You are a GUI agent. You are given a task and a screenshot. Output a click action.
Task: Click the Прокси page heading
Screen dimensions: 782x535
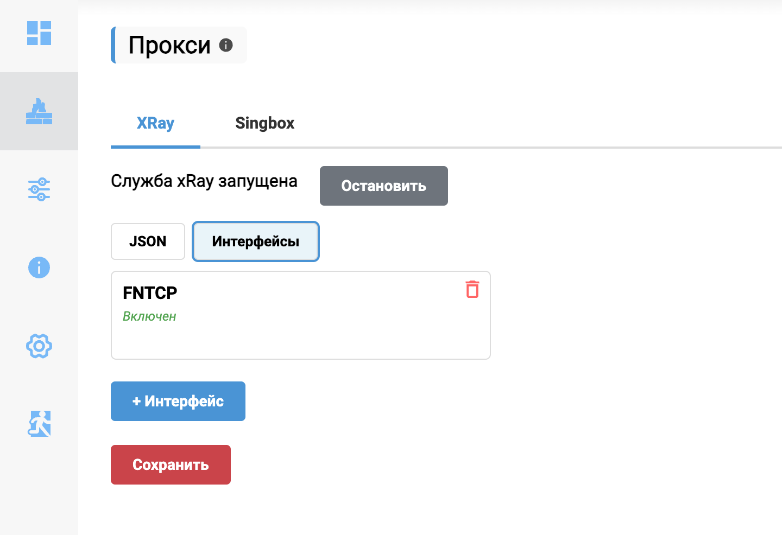coord(169,45)
